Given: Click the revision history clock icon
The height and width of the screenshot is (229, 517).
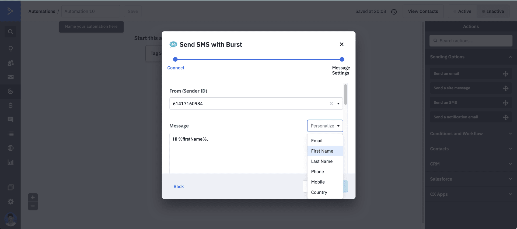Looking at the screenshot, I should click(394, 12).
